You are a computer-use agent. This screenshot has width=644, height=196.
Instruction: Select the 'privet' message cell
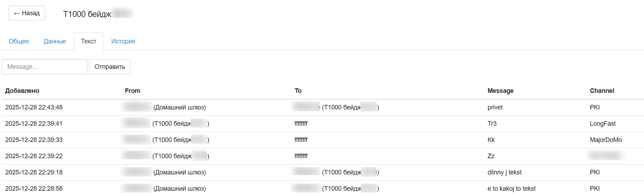[495, 107]
